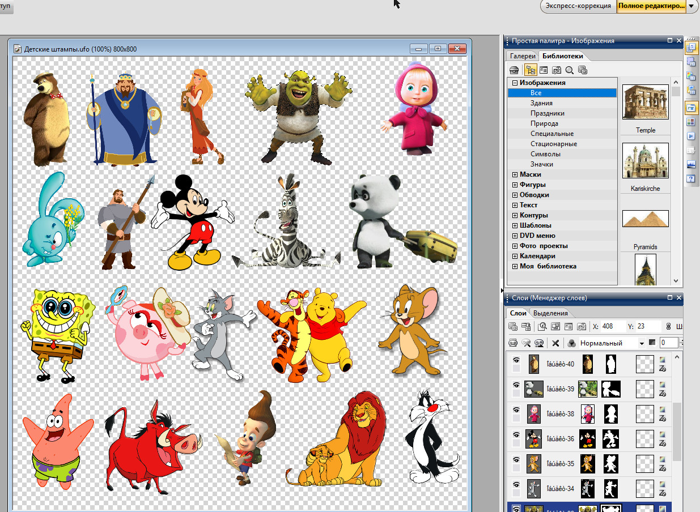Toggle the tree view icon in the library toolbar

pyautogui.click(x=531, y=70)
